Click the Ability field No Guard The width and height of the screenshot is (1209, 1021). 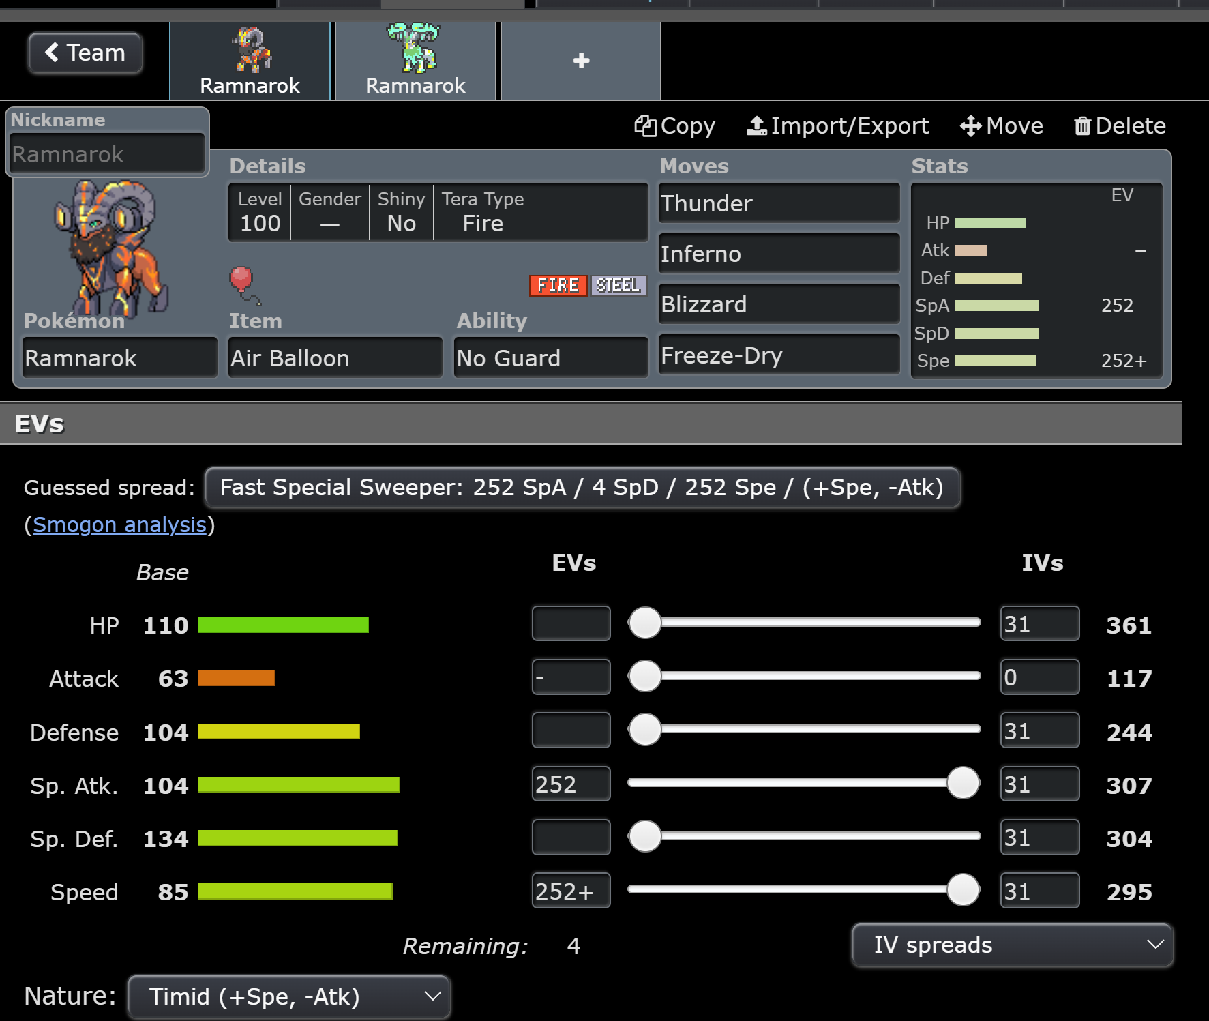[551, 357]
